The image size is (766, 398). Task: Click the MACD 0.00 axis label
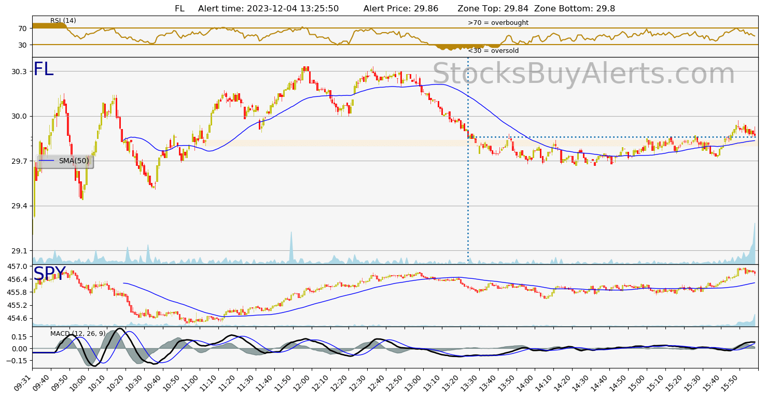click(x=20, y=349)
